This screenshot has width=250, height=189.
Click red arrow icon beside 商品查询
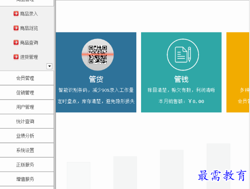pyautogui.click(x=16, y=42)
